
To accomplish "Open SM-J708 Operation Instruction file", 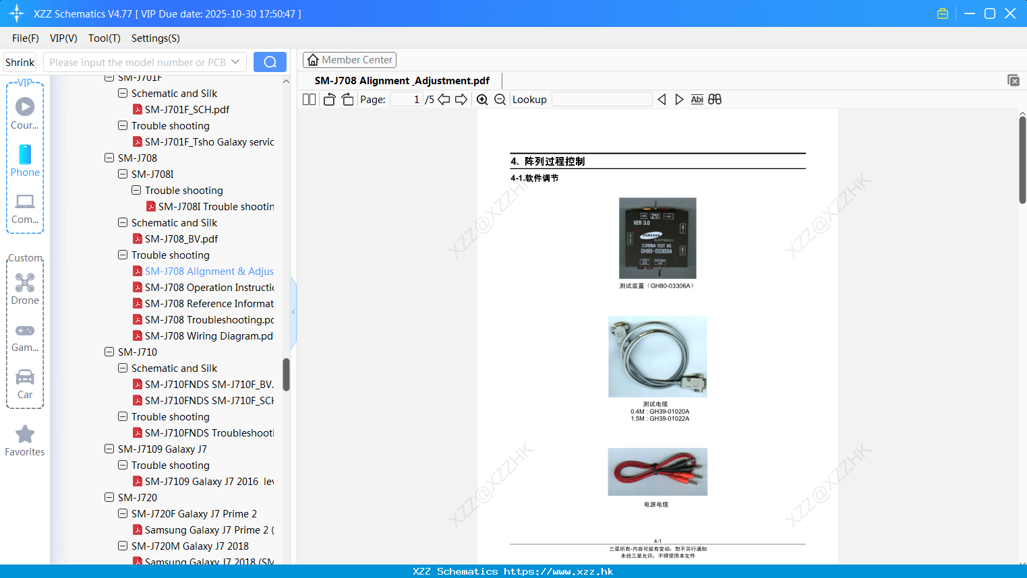I will coord(203,287).
